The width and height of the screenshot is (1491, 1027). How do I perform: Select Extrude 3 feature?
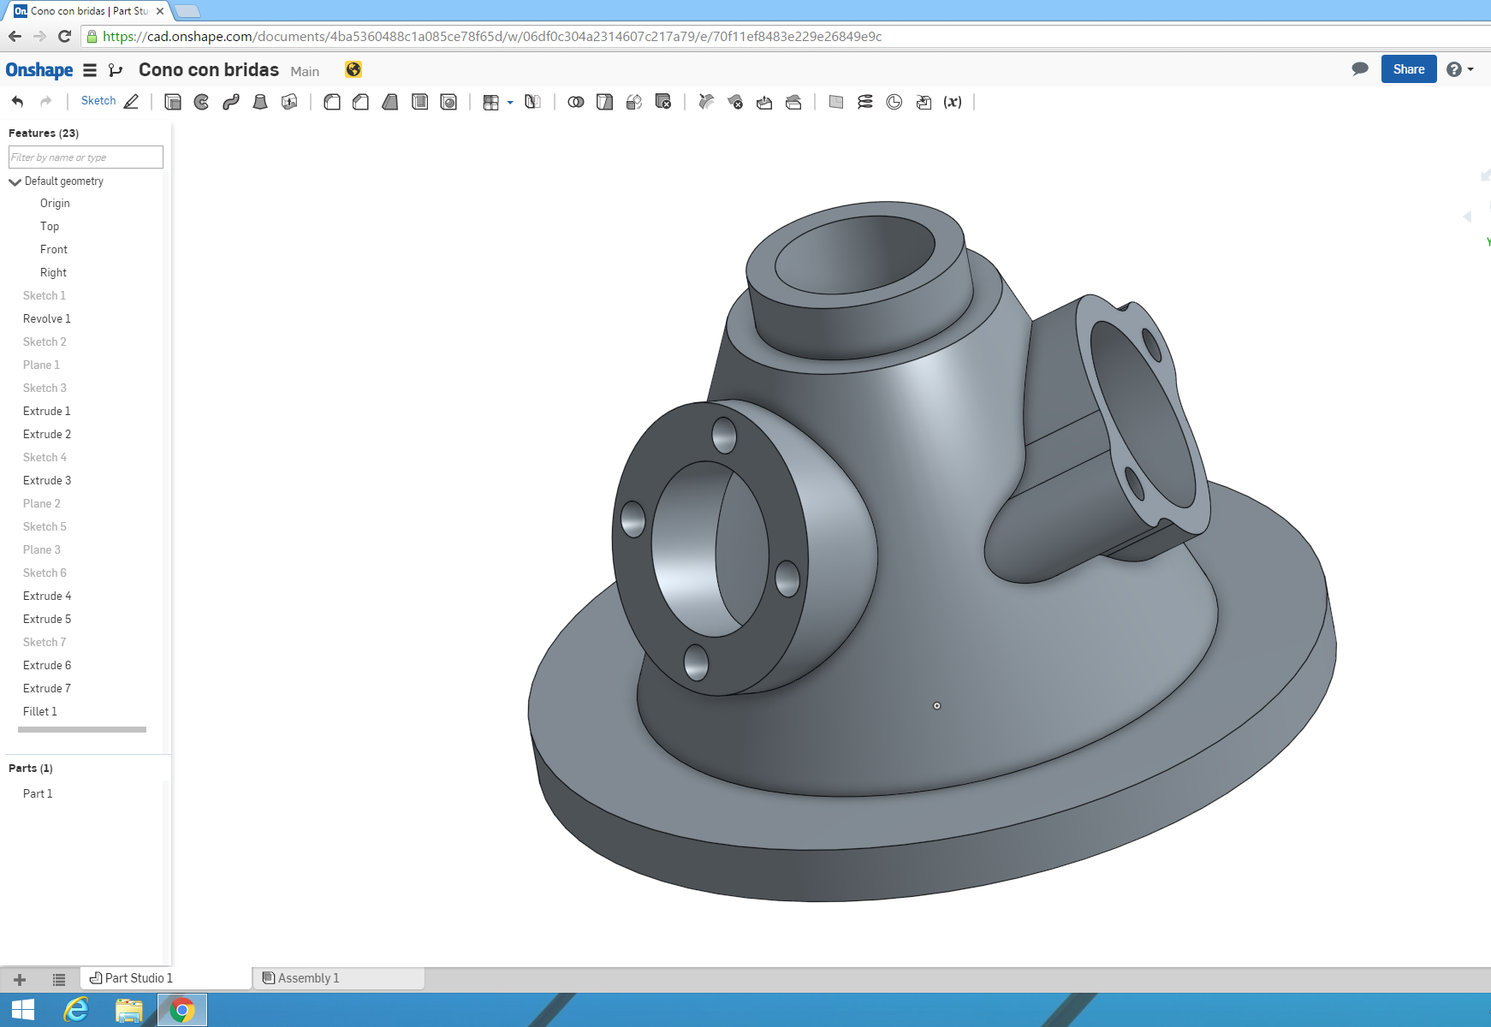pyautogui.click(x=47, y=481)
